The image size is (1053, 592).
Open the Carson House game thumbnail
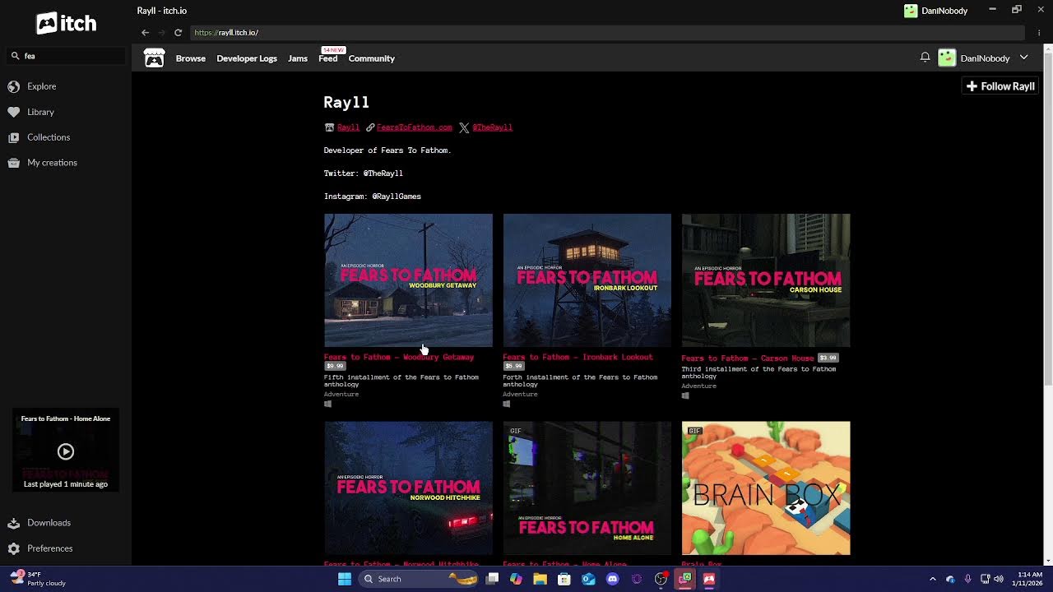coord(766,280)
